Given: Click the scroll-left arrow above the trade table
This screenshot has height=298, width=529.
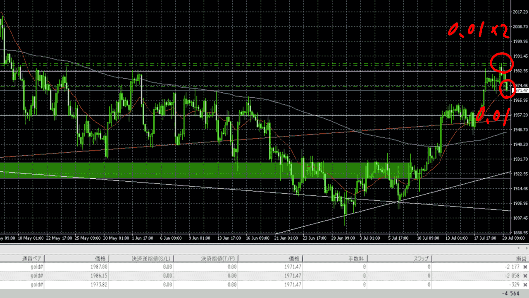Looking at the screenshot, I should click(x=517, y=248).
